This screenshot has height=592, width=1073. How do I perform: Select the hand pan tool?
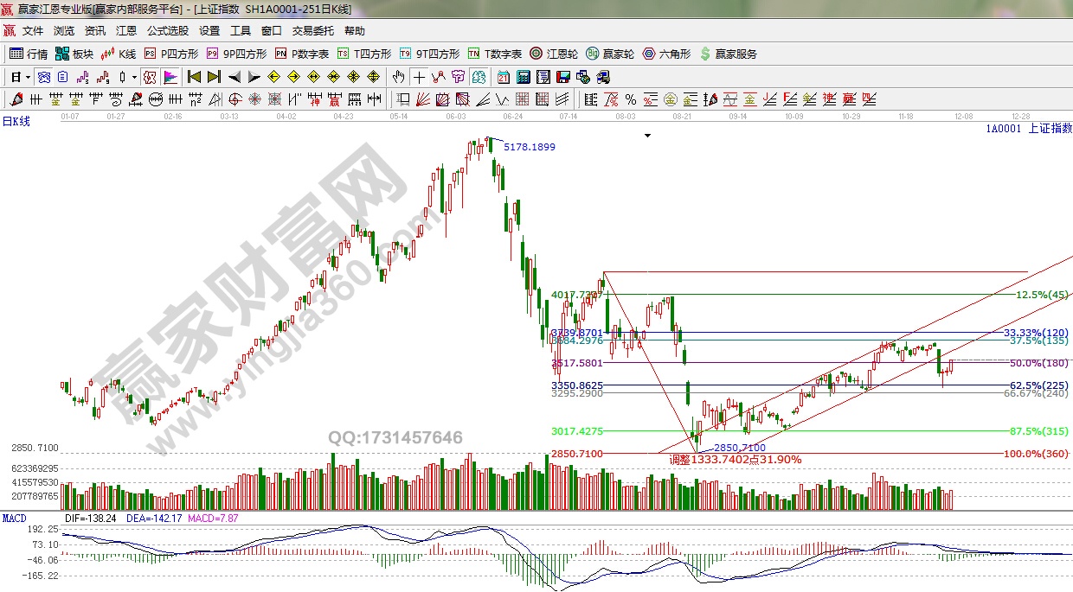tap(399, 76)
